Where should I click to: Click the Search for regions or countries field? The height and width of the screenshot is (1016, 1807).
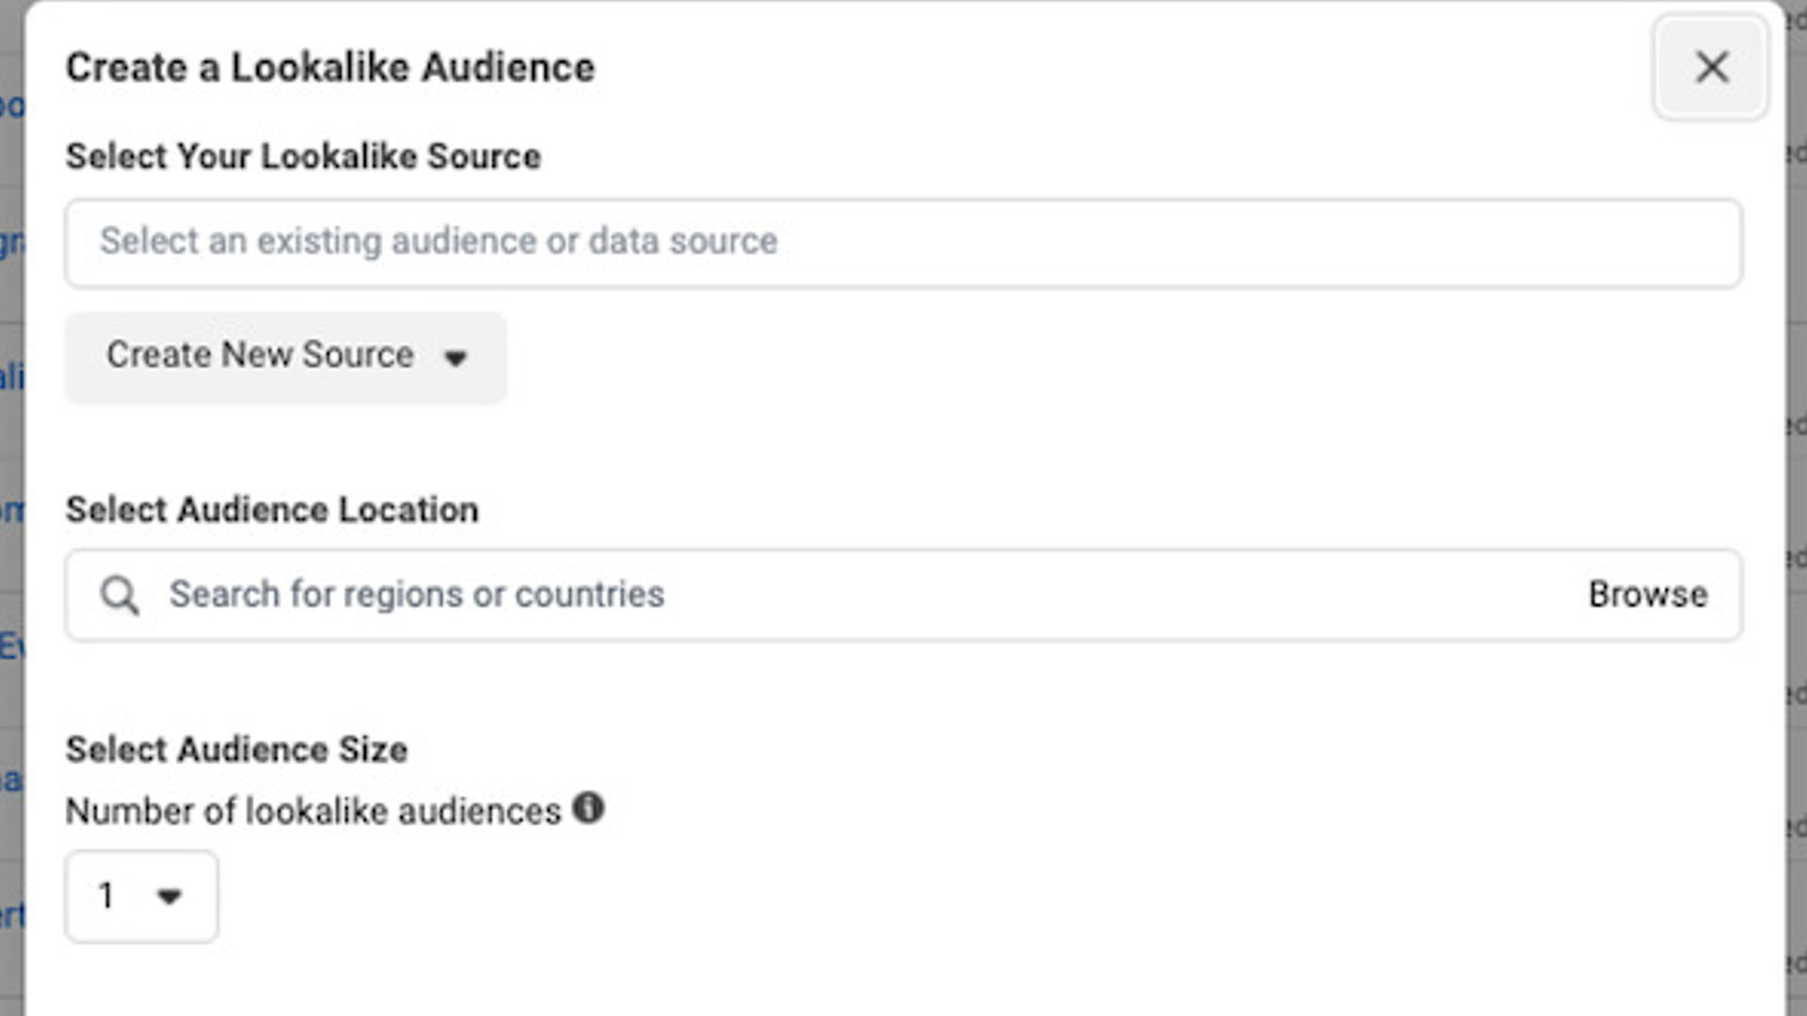(565, 595)
